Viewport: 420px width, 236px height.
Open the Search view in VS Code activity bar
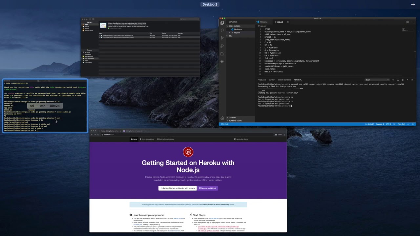[222, 30]
